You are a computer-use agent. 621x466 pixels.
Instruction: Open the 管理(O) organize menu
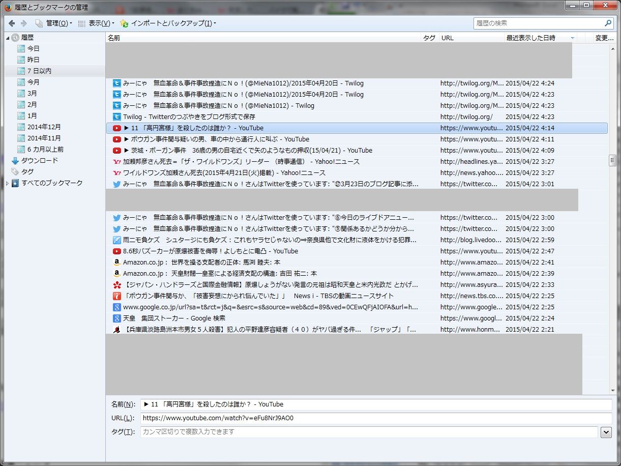(x=54, y=23)
